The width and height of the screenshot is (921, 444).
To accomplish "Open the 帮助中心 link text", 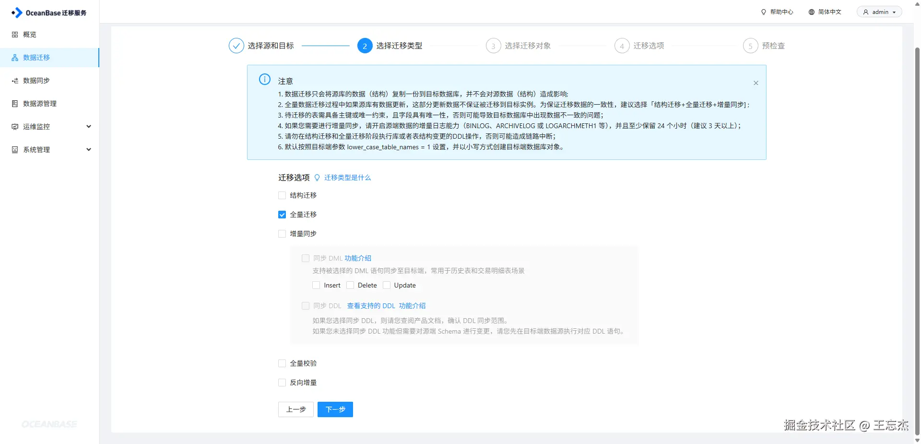I will coord(782,12).
